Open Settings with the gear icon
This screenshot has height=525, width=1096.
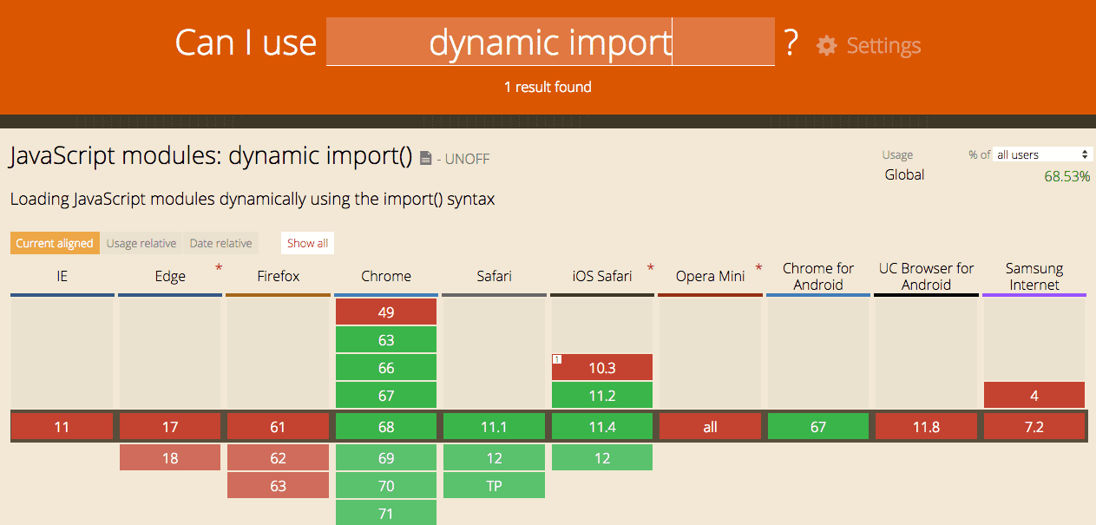pos(828,45)
